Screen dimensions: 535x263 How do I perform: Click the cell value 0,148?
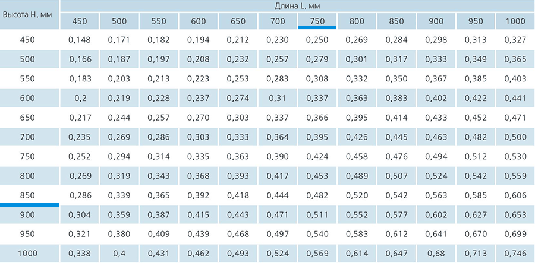tap(80, 40)
